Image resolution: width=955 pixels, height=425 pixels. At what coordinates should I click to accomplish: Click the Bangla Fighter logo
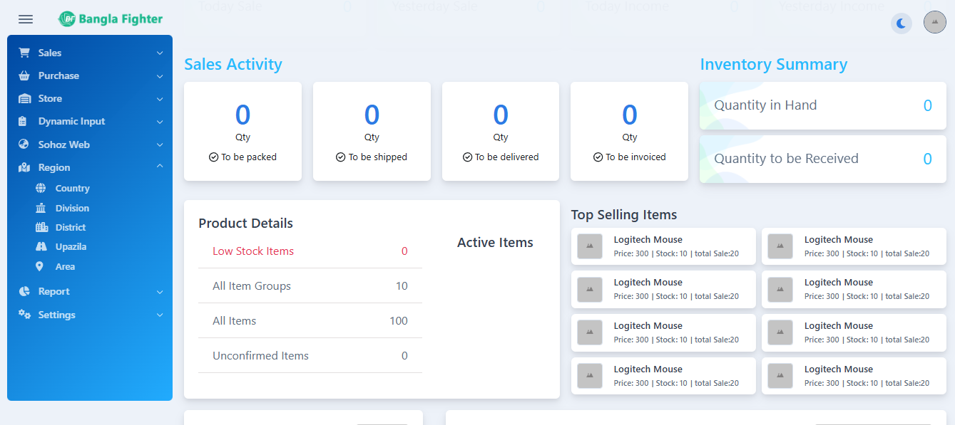click(x=111, y=19)
